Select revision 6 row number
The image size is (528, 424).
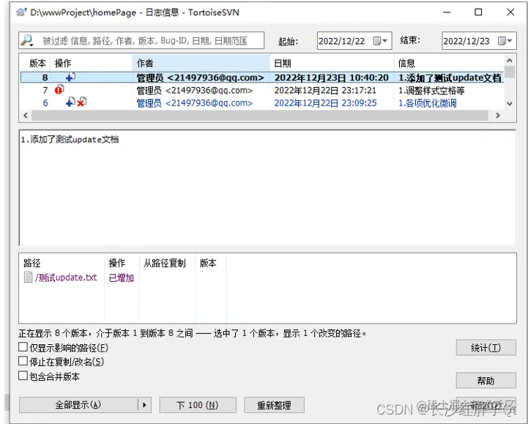(45, 103)
